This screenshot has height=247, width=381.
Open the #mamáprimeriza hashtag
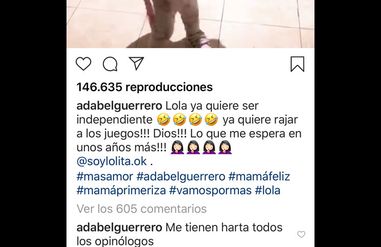(x=121, y=191)
